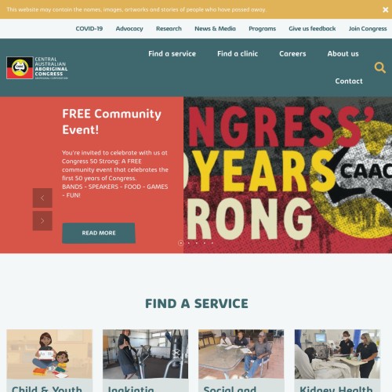Click the READ MORE button

pyautogui.click(x=99, y=233)
